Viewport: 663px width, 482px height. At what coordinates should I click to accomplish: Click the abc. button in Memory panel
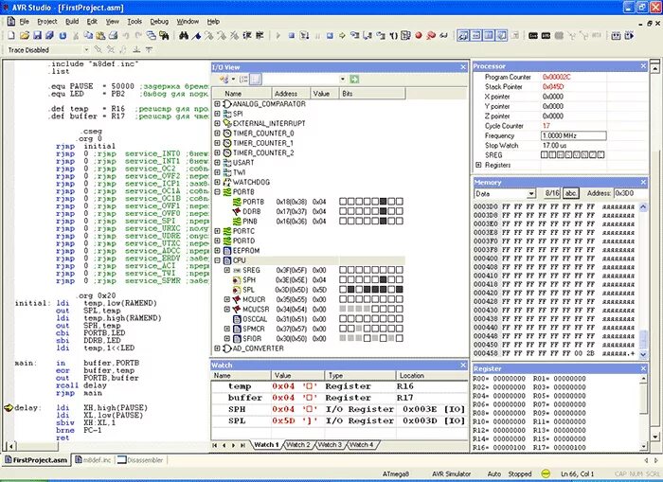[x=571, y=193]
